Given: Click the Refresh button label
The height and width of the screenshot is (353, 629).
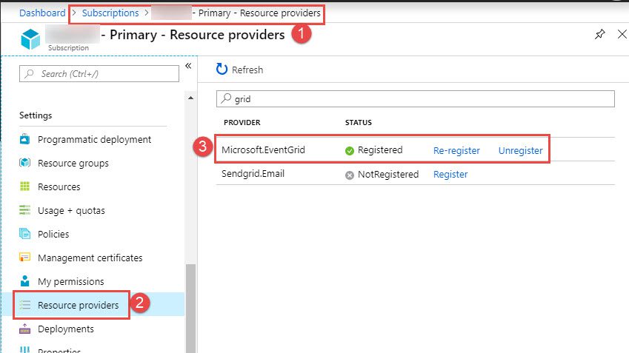Looking at the screenshot, I should pyautogui.click(x=247, y=70).
